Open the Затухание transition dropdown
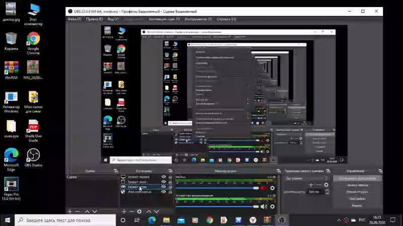The height and width of the screenshot is (226, 403). coord(306,178)
